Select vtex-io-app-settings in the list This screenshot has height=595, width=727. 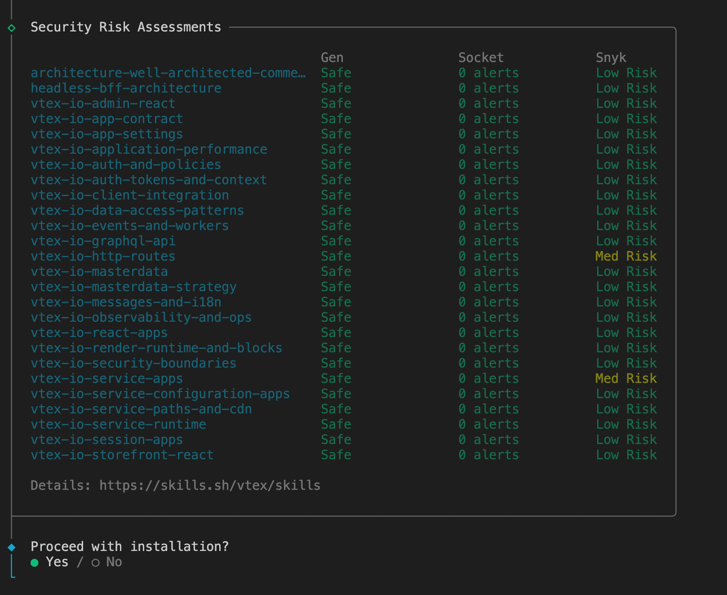pyautogui.click(x=107, y=134)
